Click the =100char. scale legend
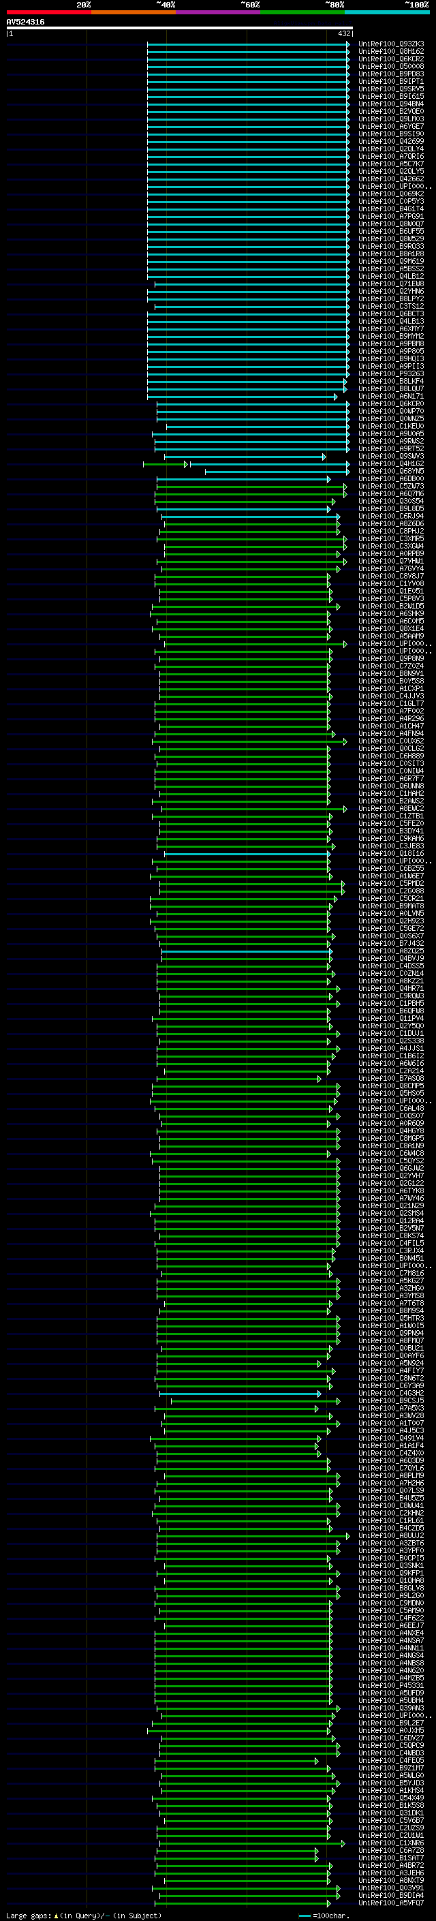436x1921 pixels. (x=324, y=1915)
